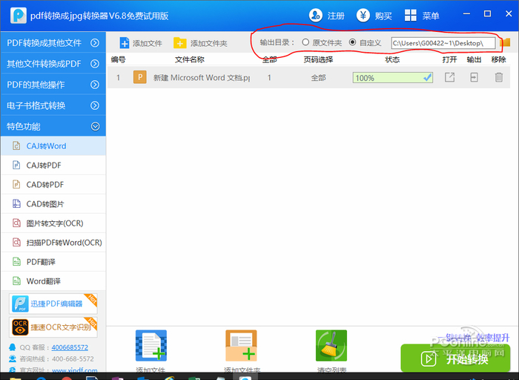
Task: Select the 自定义 output radio button
Action: tap(352, 42)
